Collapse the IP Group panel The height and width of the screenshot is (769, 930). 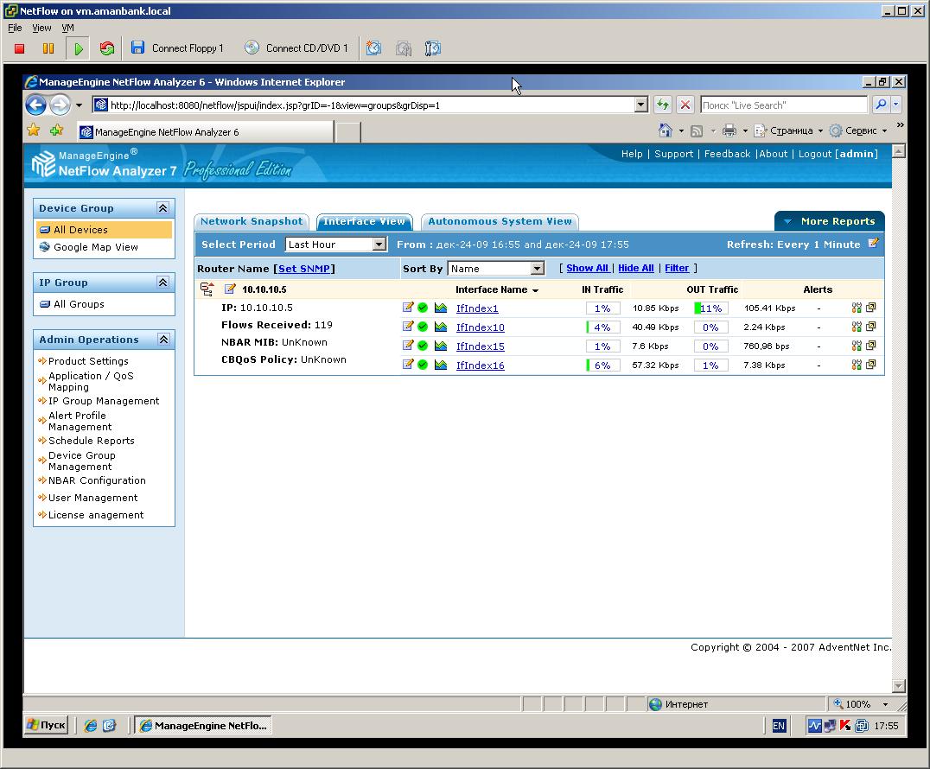[162, 283]
